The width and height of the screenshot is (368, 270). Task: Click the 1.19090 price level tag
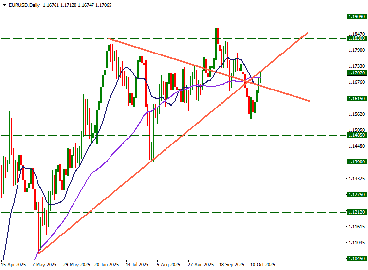(x=356, y=17)
